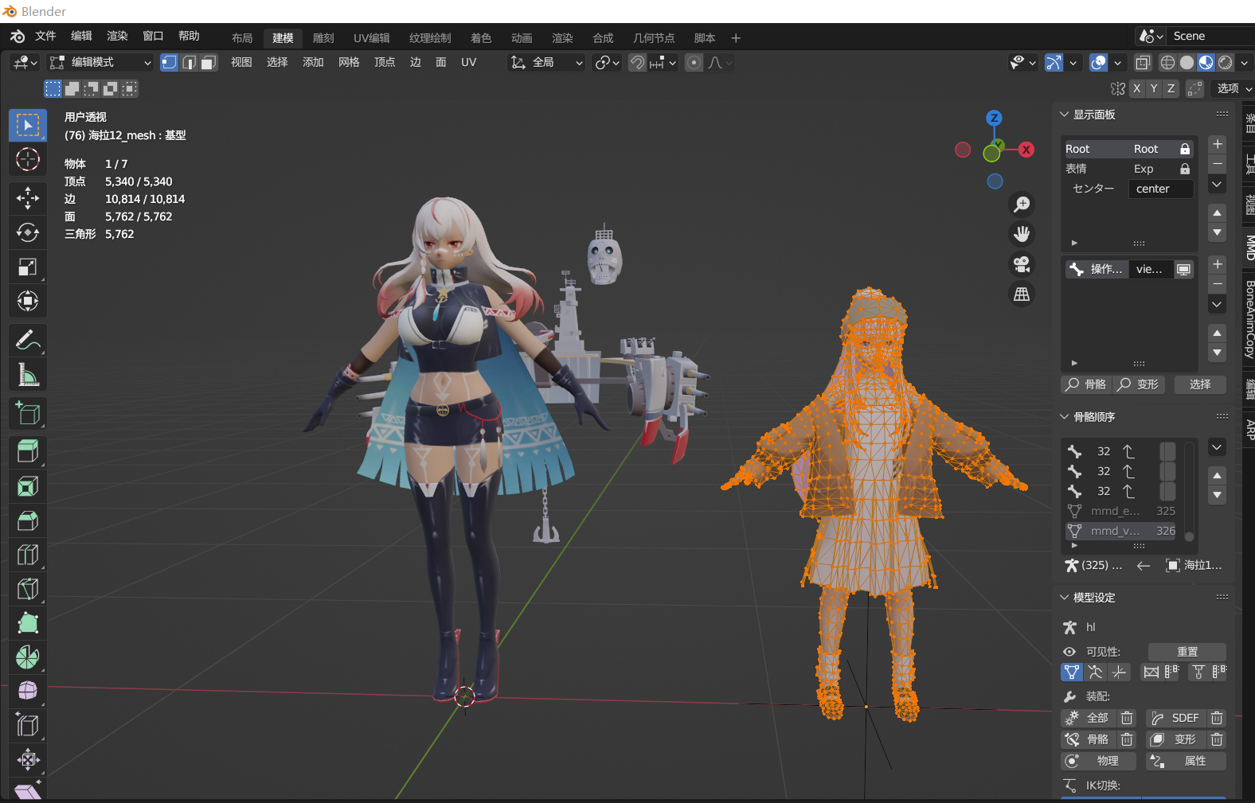
Task: Select the Knife tool
Action: tap(28, 589)
